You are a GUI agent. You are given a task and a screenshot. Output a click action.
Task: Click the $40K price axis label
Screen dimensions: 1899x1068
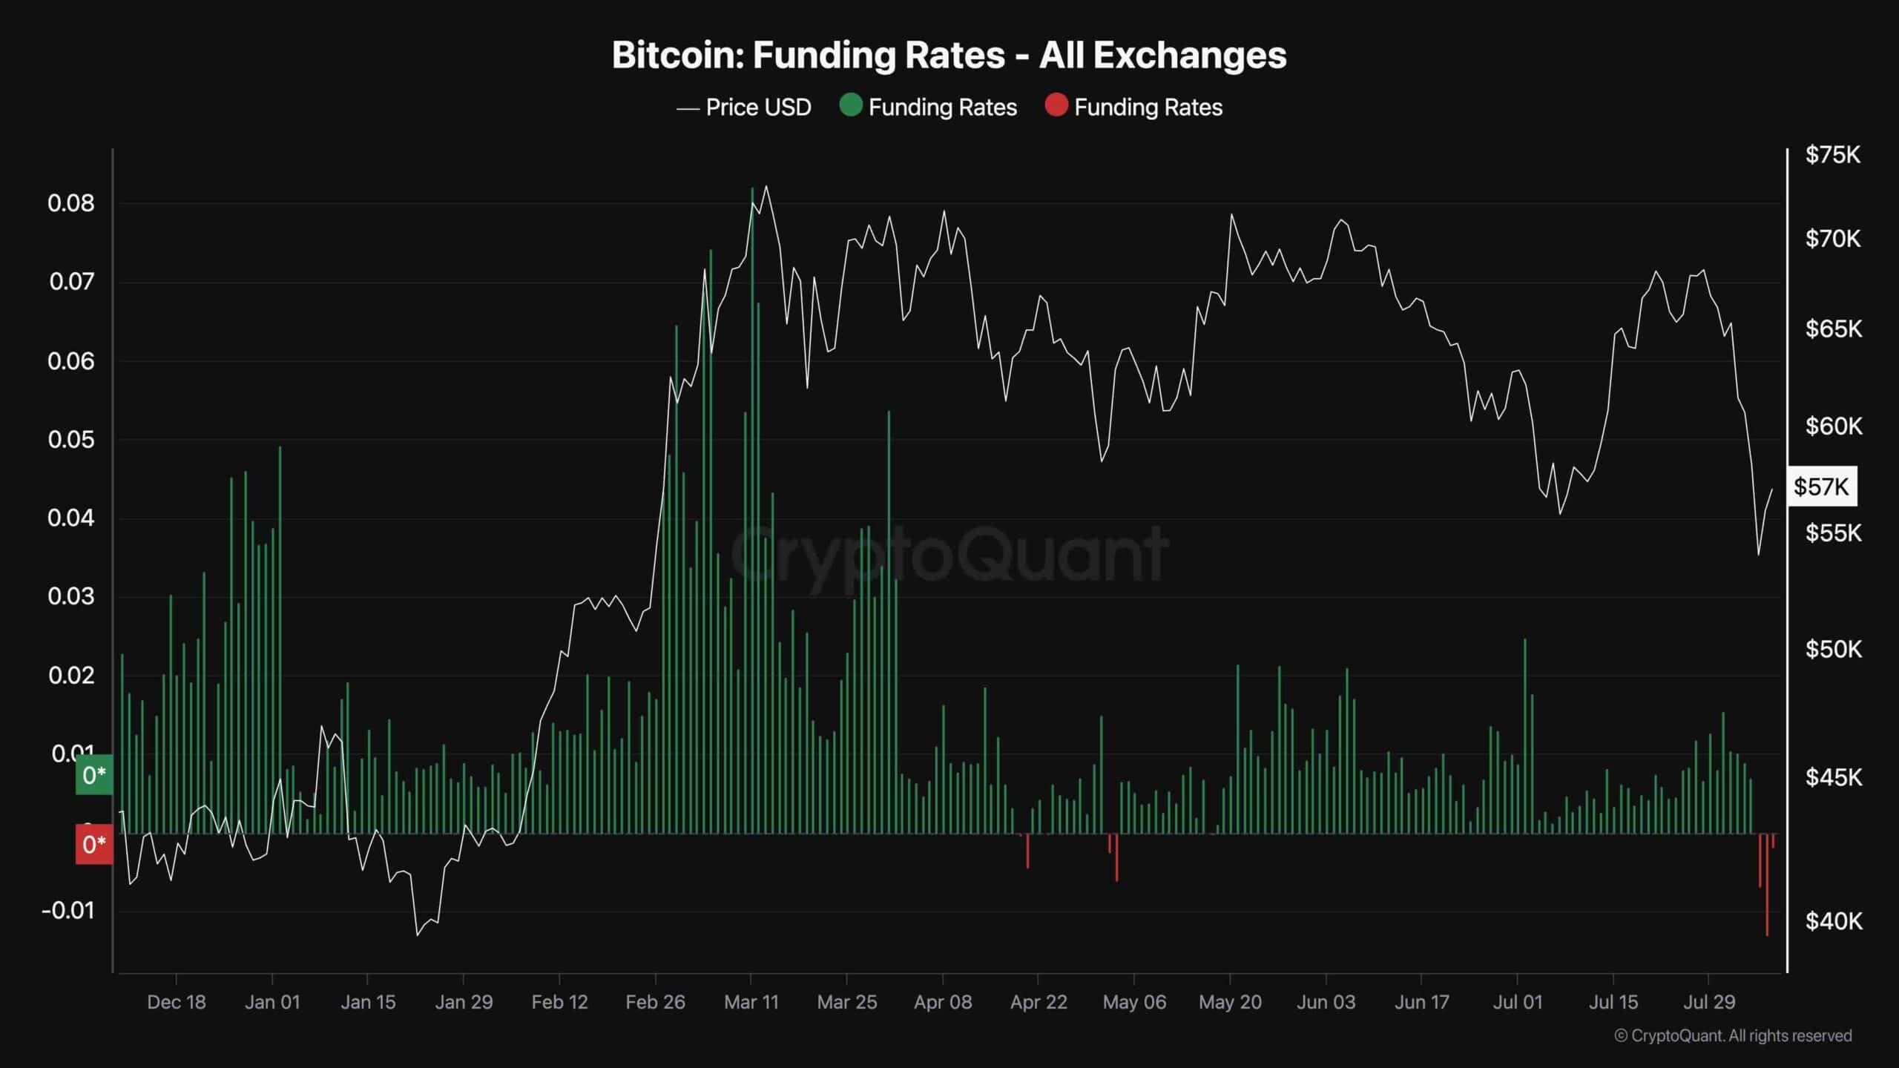click(x=1833, y=921)
